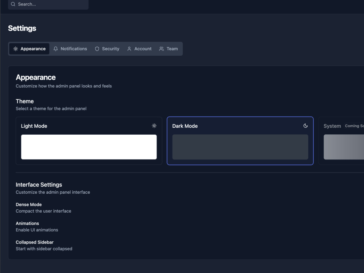364x273 pixels.
Task: Click the people icon on the Team tab
Action: pos(162,49)
